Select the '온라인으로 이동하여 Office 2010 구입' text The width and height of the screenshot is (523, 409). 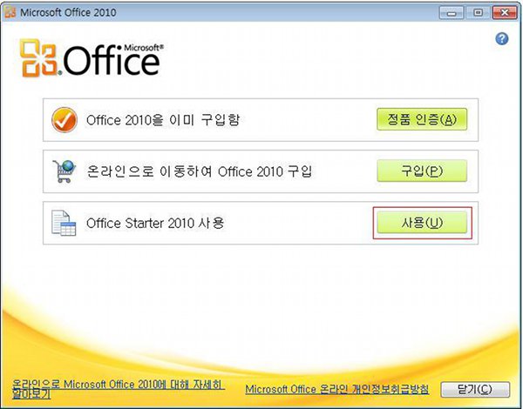click(x=199, y=171)
